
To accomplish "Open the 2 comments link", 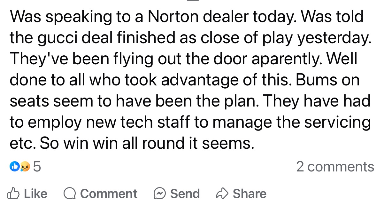I will pyautogui.click(x=335, y=167).
